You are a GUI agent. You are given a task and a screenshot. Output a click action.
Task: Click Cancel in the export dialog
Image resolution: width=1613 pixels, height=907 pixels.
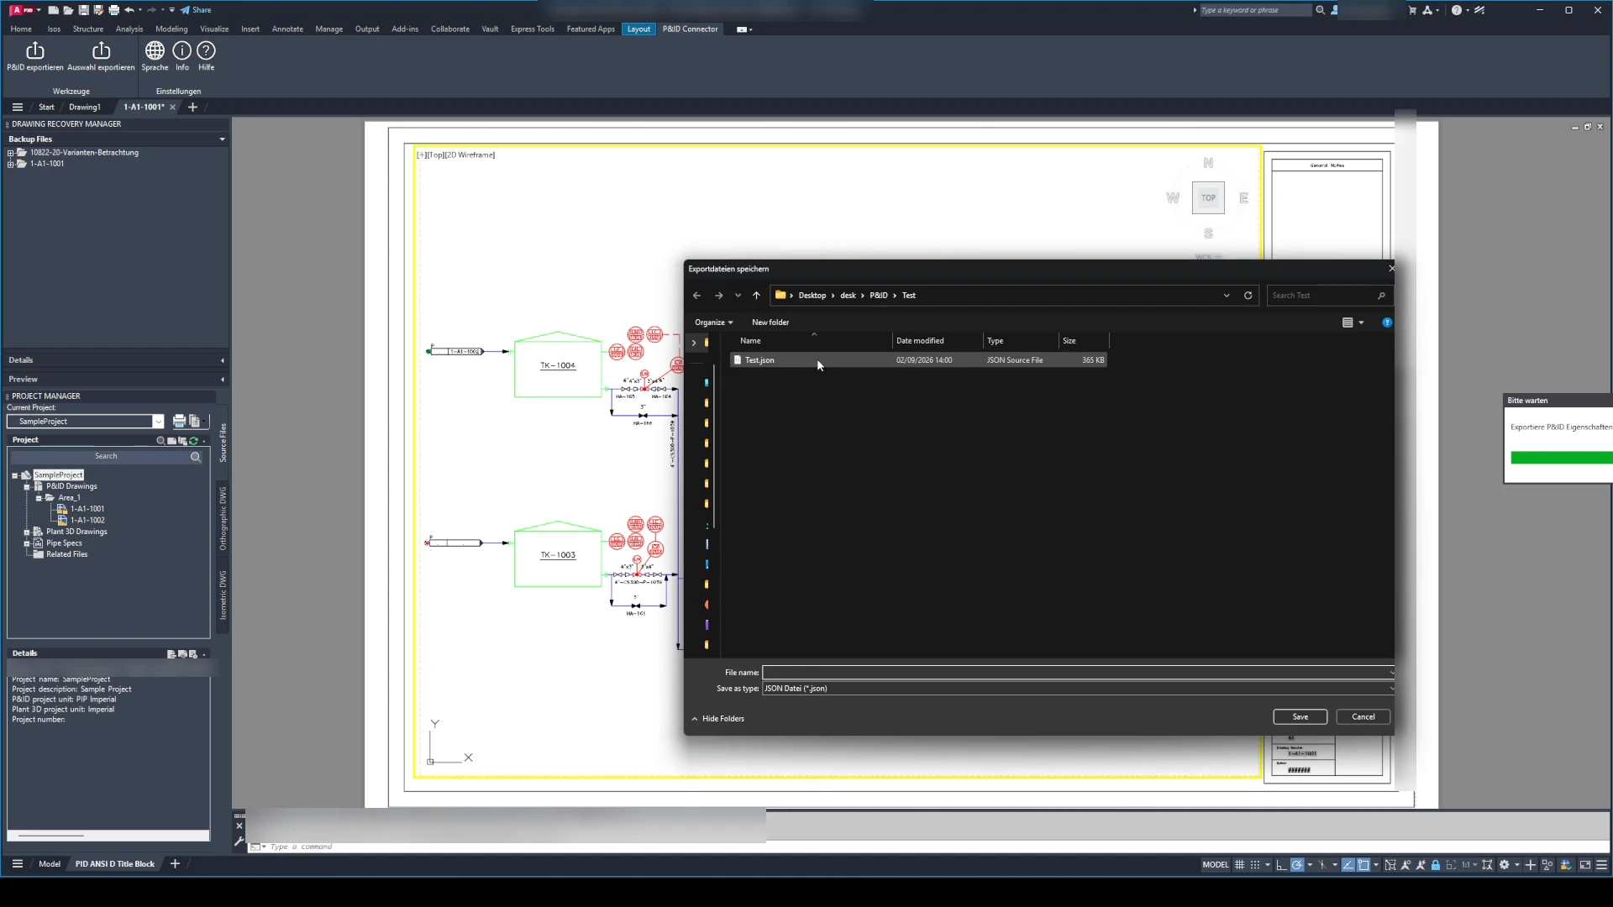coord(1363,717)
